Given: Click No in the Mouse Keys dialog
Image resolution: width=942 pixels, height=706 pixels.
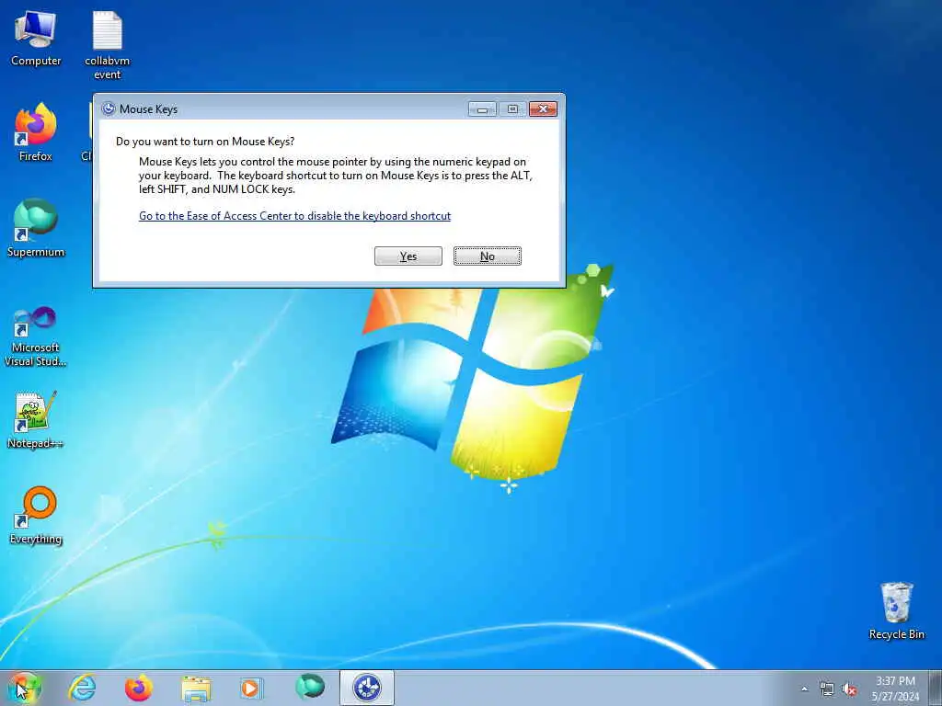Looking at the screenshot, I should pyautogui.click(x=488, y=256).
